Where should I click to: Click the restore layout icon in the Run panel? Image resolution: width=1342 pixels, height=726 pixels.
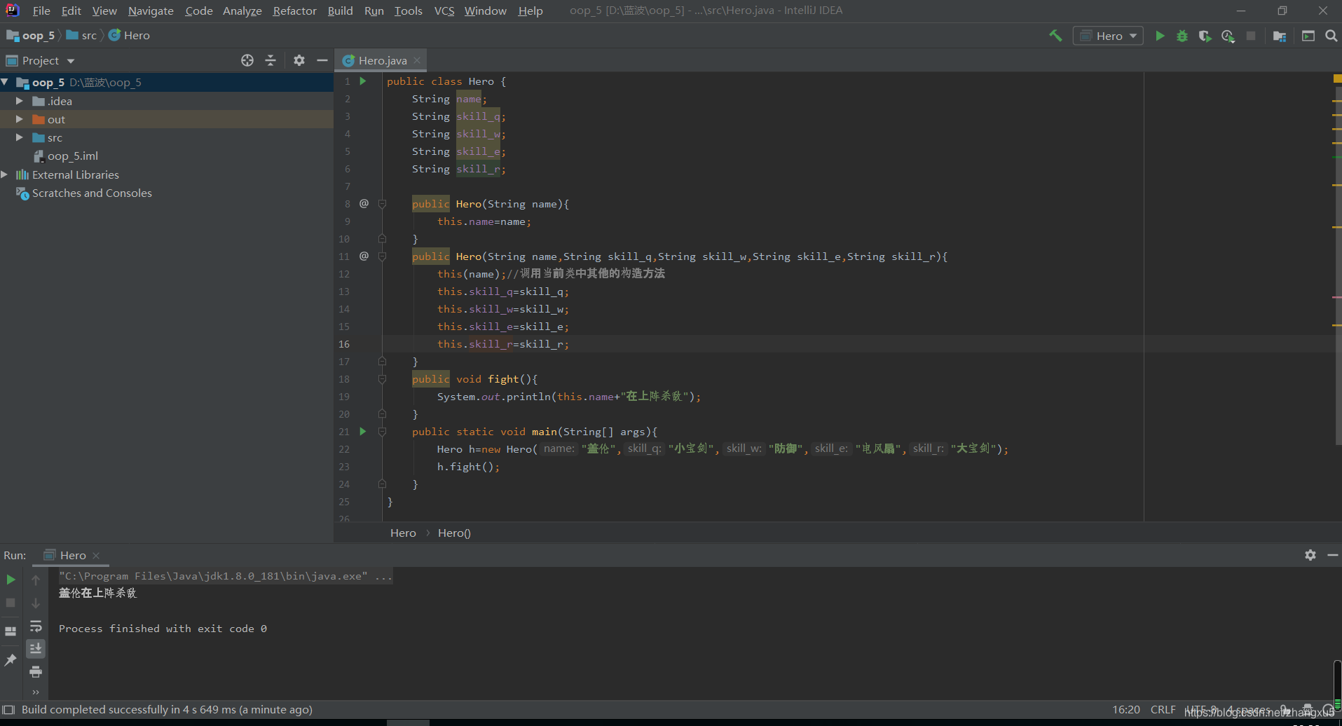click(x=11, y=631)
